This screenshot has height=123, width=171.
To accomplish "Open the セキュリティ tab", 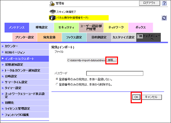I will [x=66, y=28].
